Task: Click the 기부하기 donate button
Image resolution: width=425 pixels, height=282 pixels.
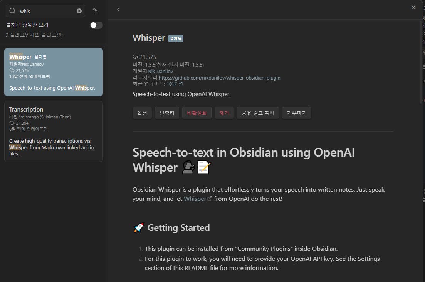Action: [x=297, y=113]
